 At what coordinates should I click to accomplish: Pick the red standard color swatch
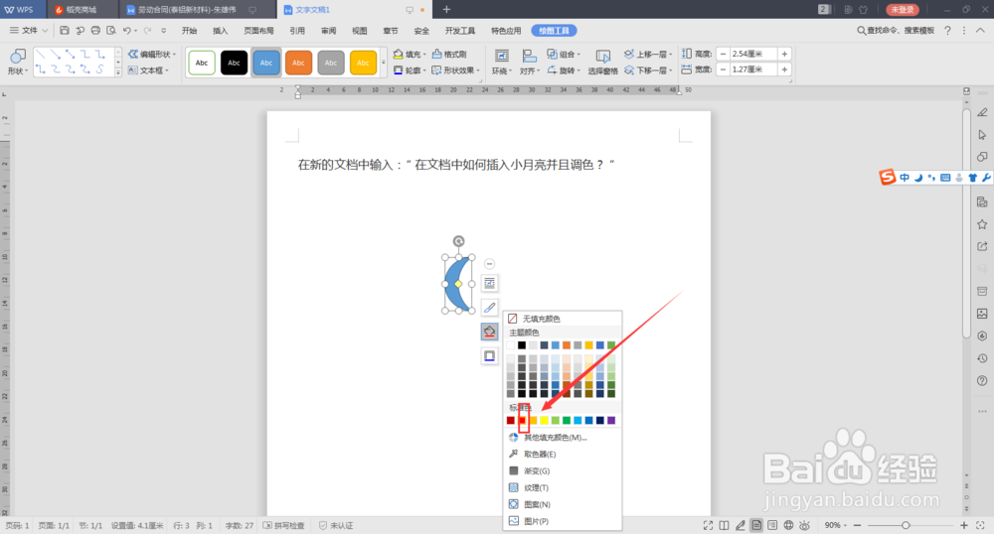coord(522,420)
